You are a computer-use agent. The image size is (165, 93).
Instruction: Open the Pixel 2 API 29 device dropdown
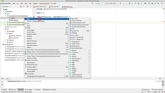[111, 3]
